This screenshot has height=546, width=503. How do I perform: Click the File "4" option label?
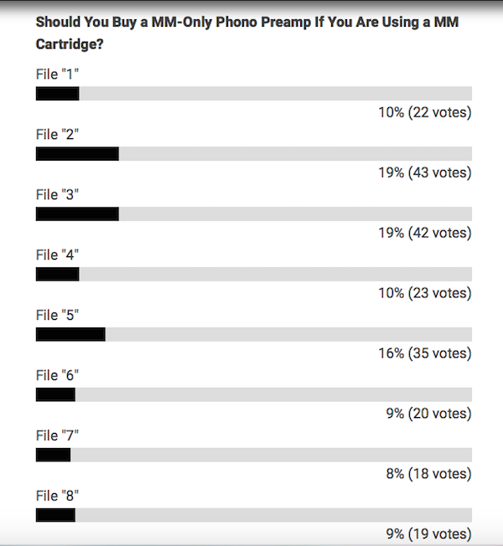(57, 255)
